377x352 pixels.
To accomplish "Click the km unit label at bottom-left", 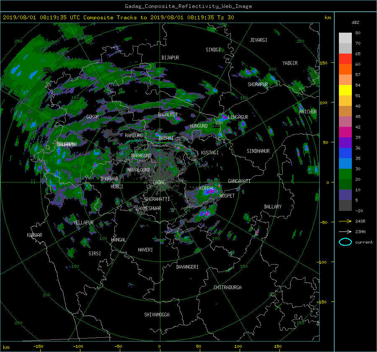I will click(x=6, y=347).
